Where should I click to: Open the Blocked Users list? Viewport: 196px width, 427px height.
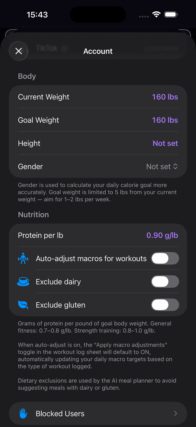(60, 413)
